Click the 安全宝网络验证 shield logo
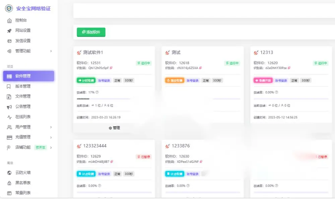 [x=9, y=8]
